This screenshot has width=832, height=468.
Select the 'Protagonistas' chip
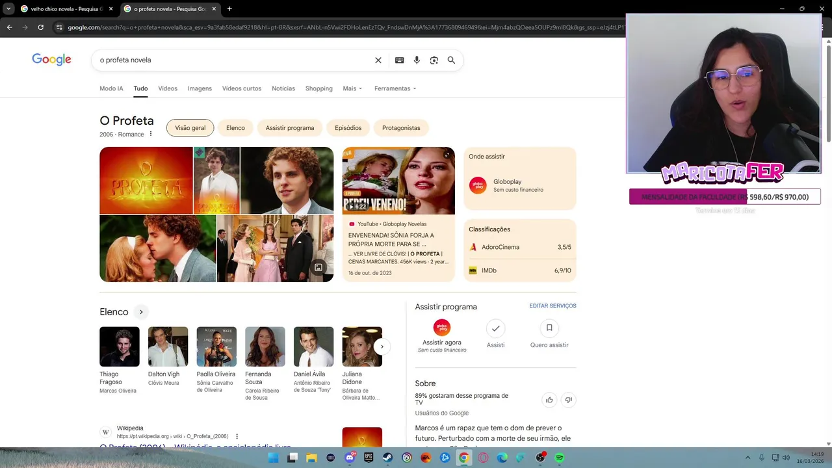pyautogui.click(x=401, y=128)
